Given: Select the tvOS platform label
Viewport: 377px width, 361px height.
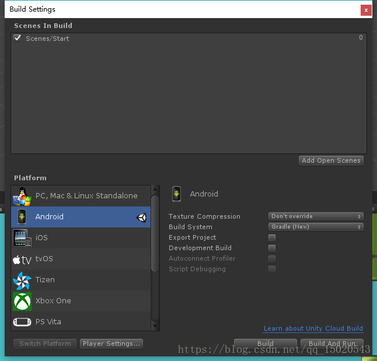Looking at the screenshot, I should pos(44,258).
